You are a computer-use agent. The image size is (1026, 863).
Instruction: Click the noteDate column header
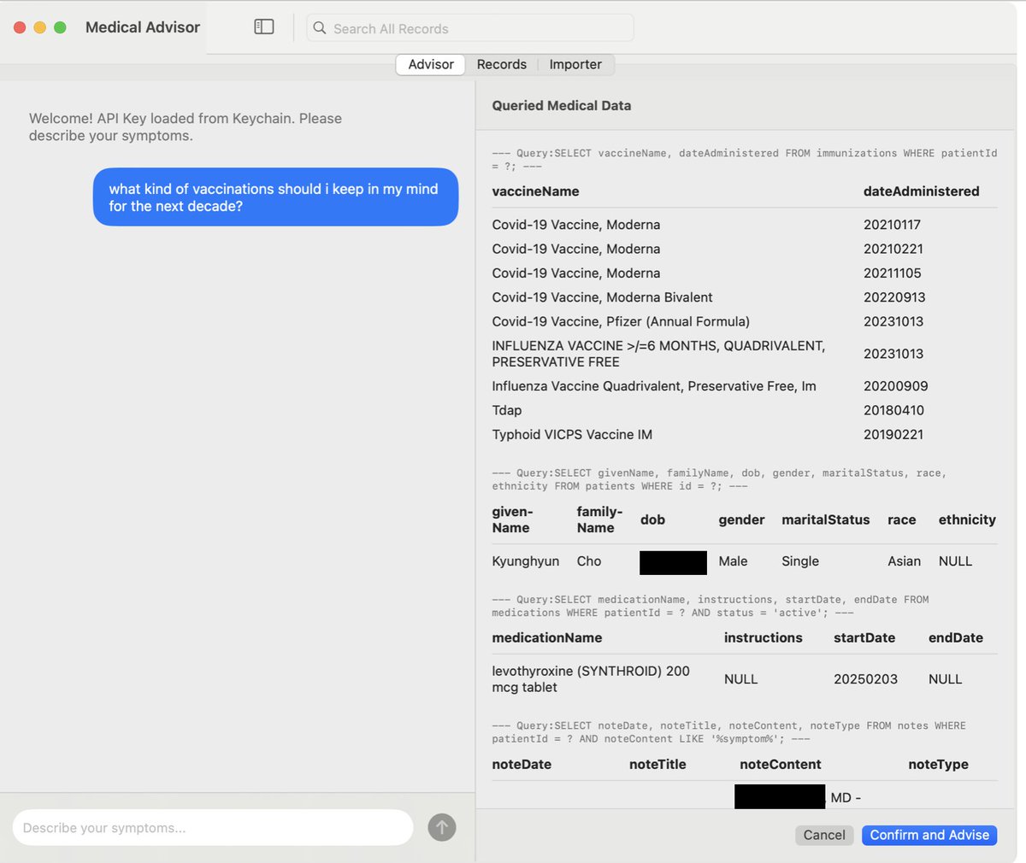pyautogui.click(x=522, y=765)
